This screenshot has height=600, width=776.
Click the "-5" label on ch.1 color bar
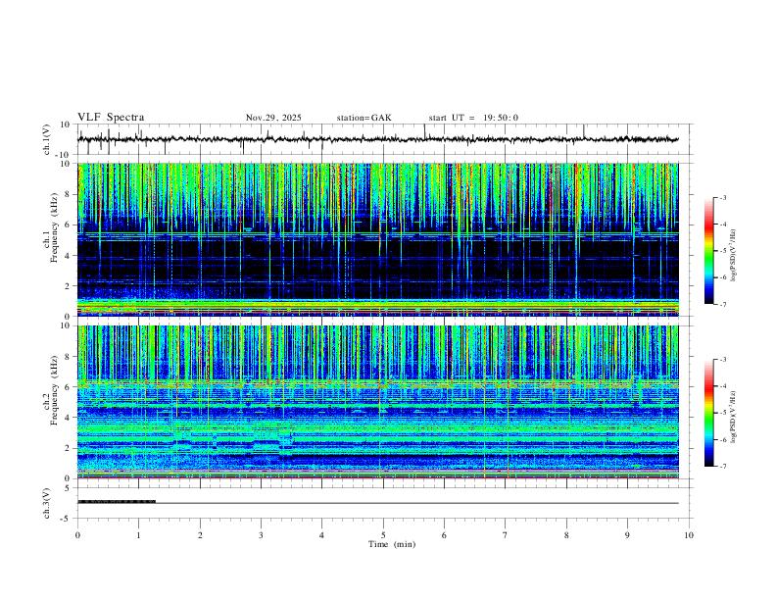click(723, 251)
